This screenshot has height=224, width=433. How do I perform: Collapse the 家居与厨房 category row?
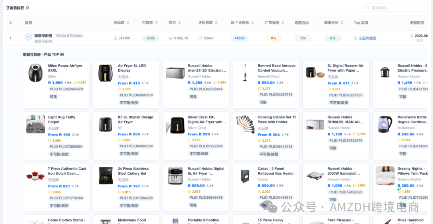click(x=28, y=37)
